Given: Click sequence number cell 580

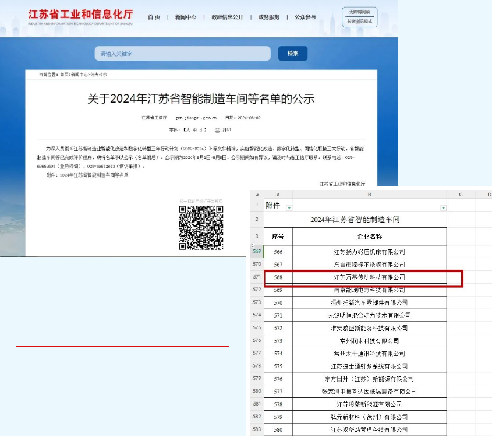Looking at the screenshot, I should click(278, 430).
